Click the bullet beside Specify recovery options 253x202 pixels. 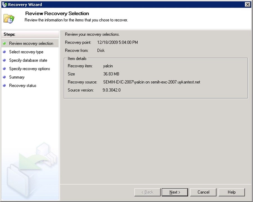[x=4, y=69]
